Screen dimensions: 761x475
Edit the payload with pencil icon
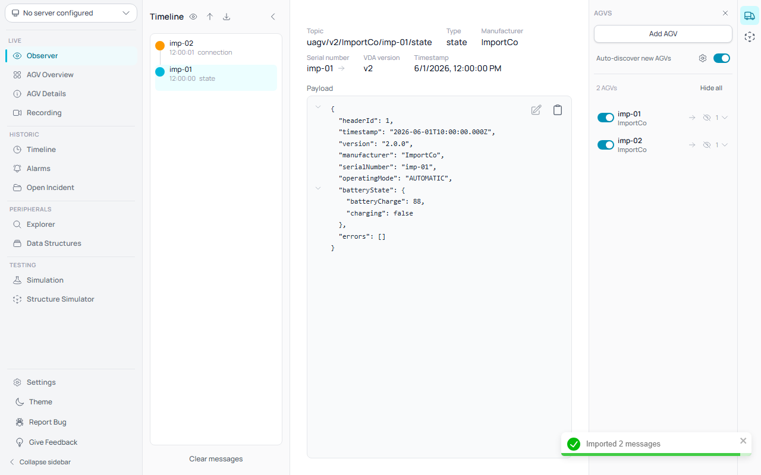coord(536,110)
